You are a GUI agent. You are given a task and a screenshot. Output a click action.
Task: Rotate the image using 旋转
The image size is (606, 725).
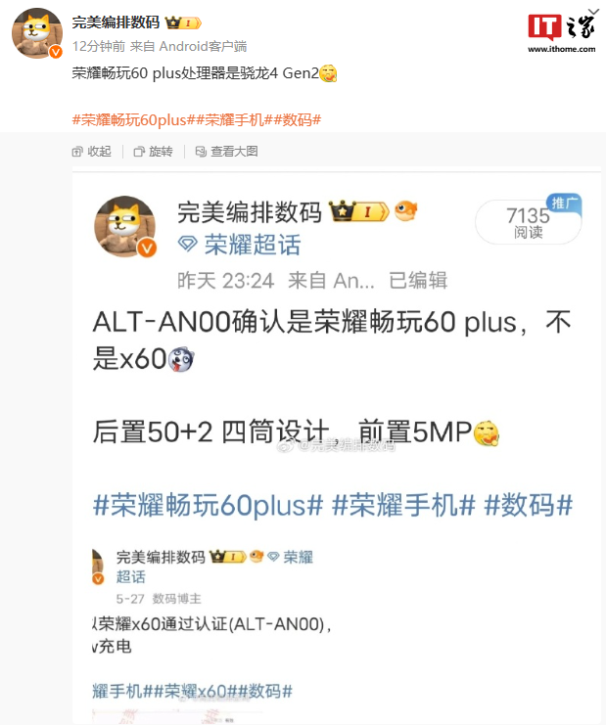[153, 152]
